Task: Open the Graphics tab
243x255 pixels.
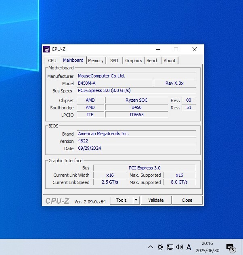Action: pos(133,61)
